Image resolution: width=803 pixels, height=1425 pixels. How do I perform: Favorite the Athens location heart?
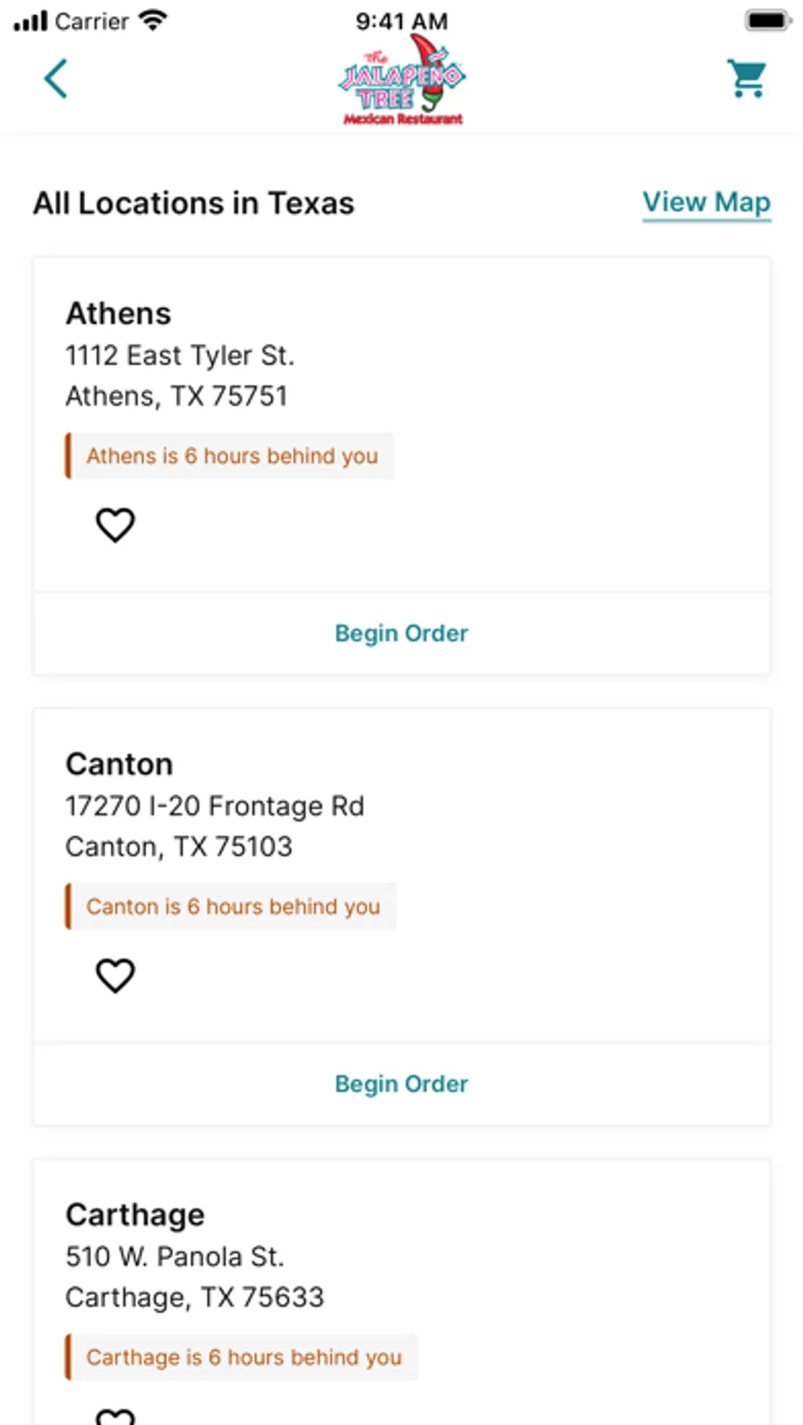click(x=115, y=524)
